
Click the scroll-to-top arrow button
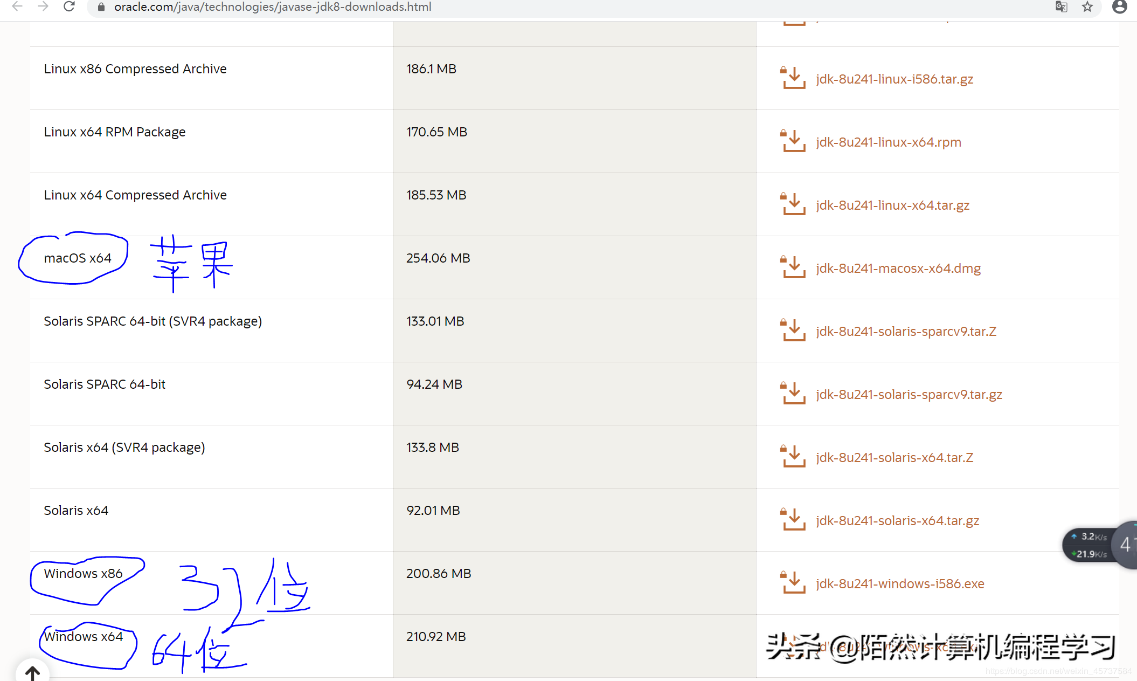click(x=33, y=673)
